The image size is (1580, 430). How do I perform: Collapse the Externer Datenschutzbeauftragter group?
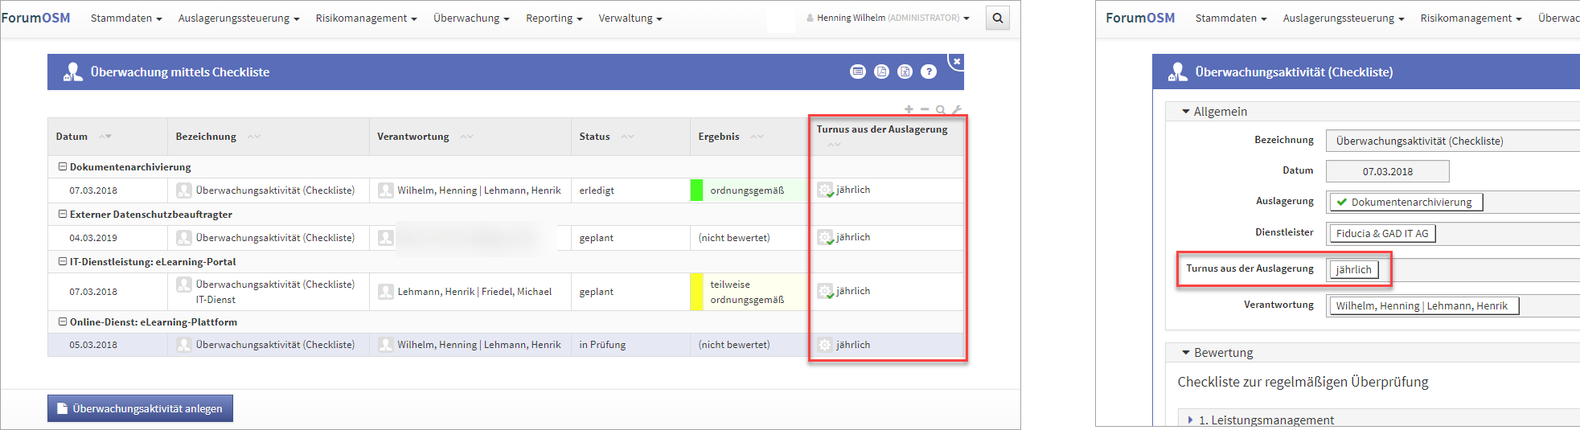click(62, 215)
